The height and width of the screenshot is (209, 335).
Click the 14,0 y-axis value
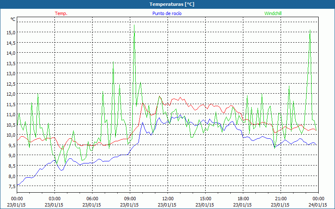[x=11, y=53]
